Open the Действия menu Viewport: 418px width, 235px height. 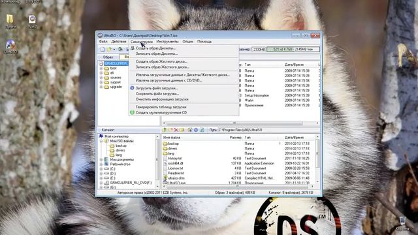[119, 42]
